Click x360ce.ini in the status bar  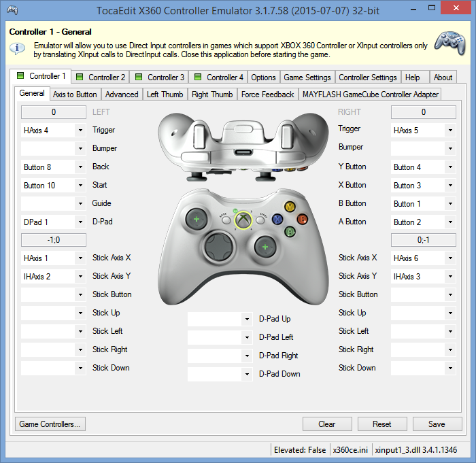coord(350,449)
